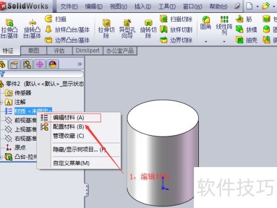277x208 pixels.
Task: Select the 原点 origin tree item
Action: click(16, 147)
